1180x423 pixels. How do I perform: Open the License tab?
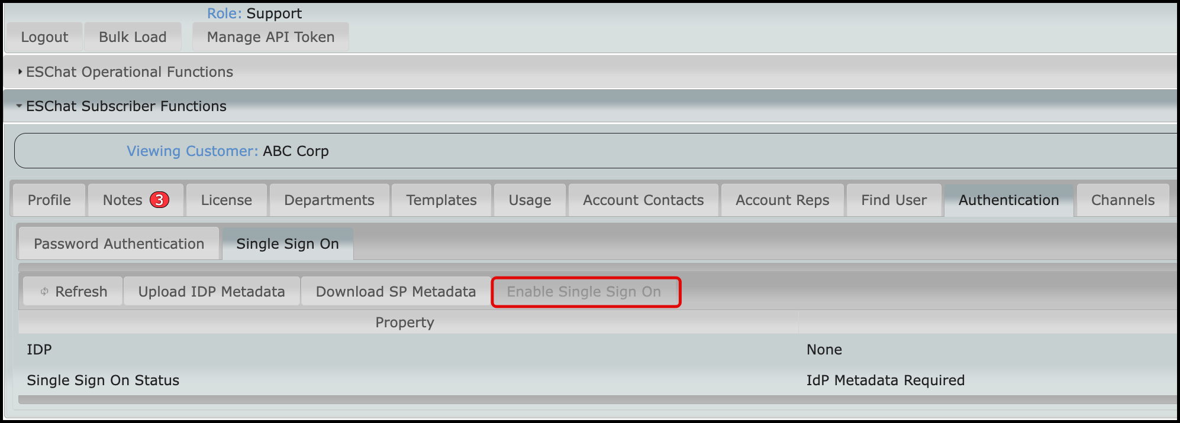pyautogui.click(x=226, y=200)
